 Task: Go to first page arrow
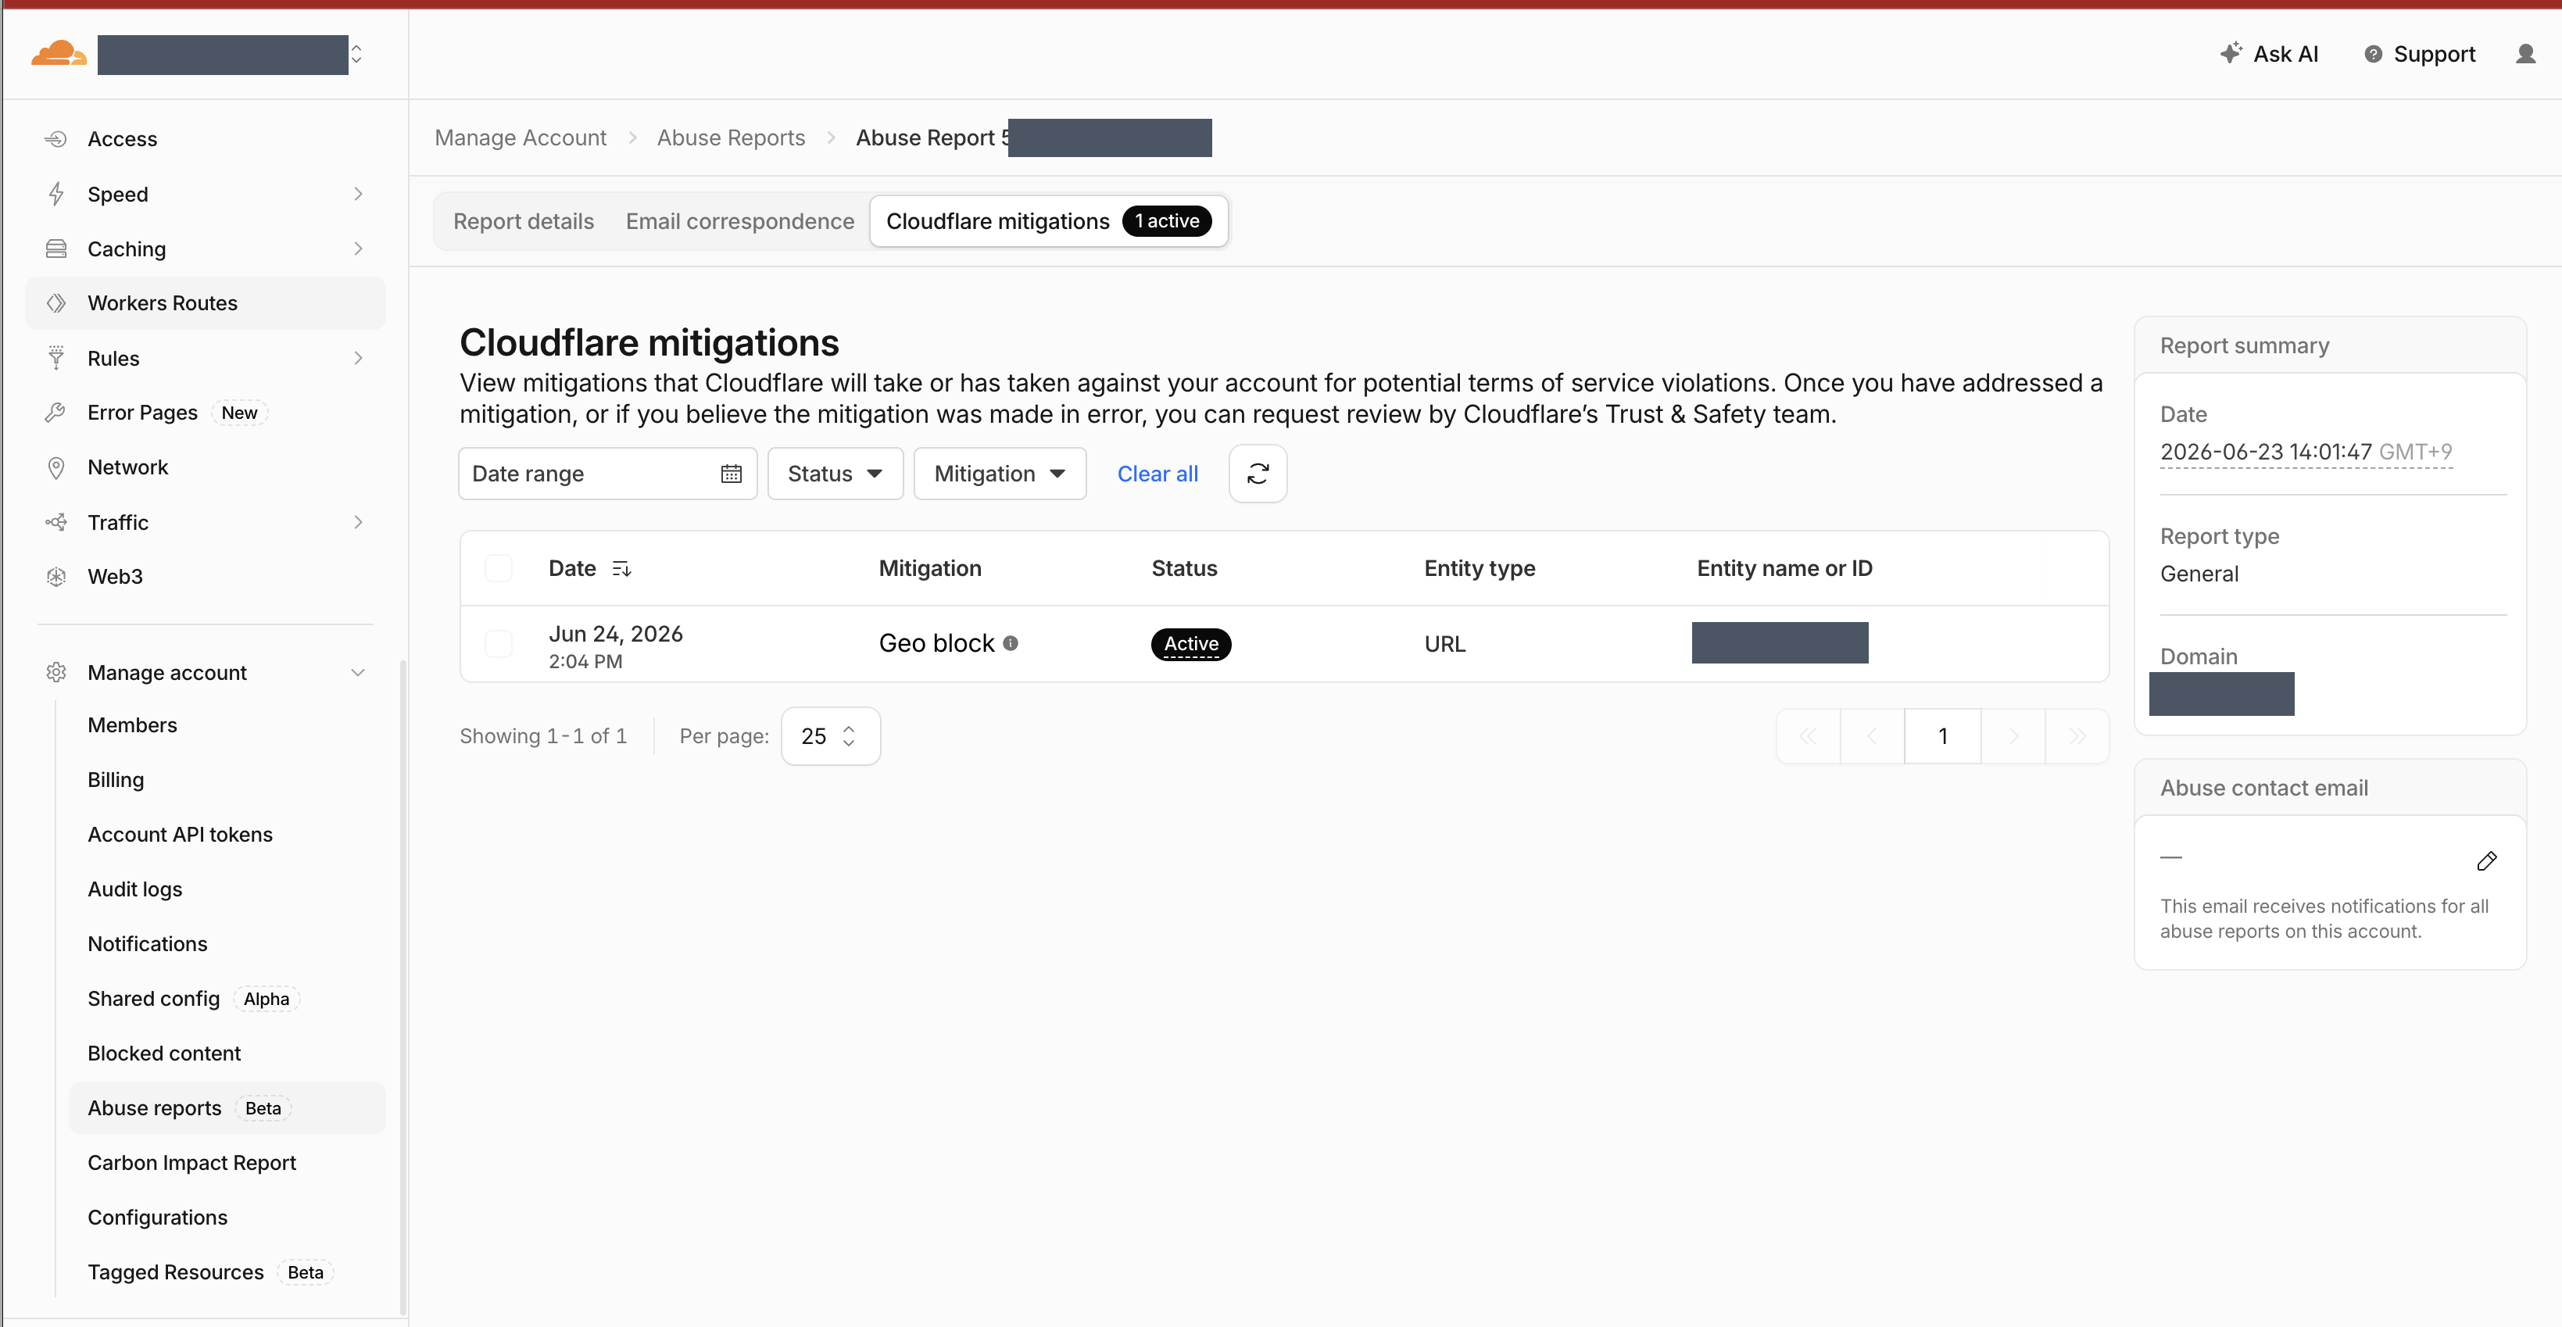(1808, 735)
